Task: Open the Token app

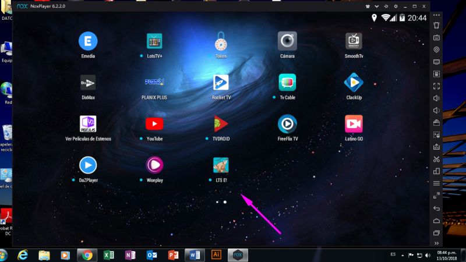Action: point(221,41)
